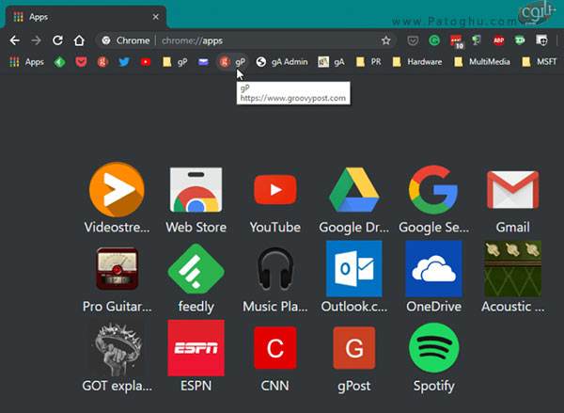Open the green feedly bookmark
The height and width of the screenshot is (413, 564).
(60, 62)
